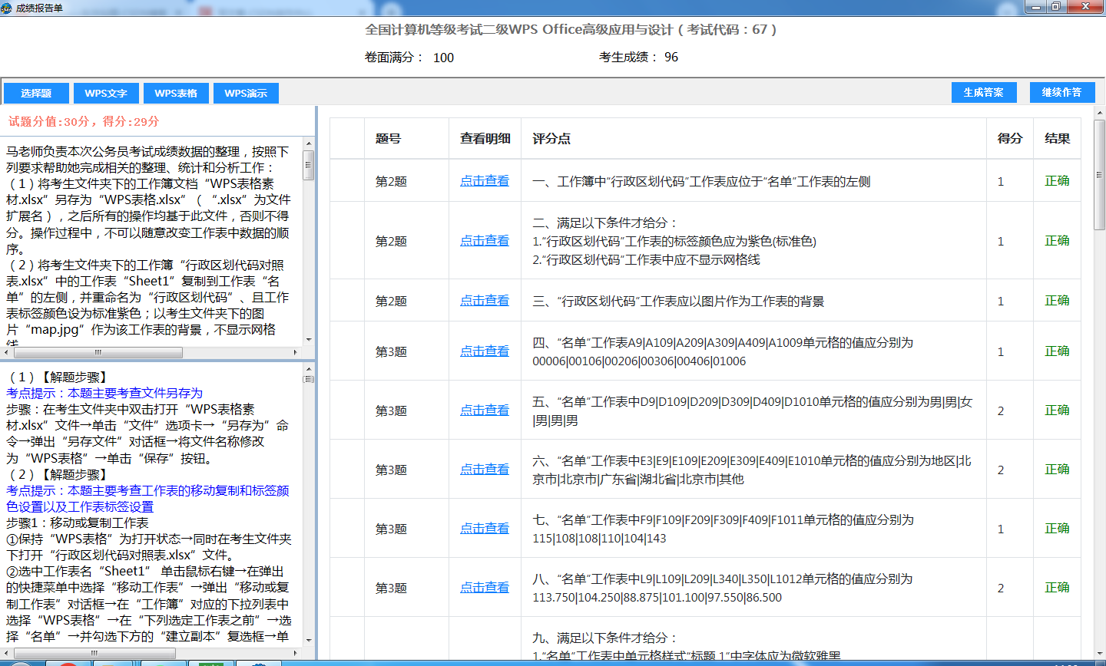Click left arrow of solution panel horizontal scrollbar
The width and height of the screenshot is (1106, 666).
pos(6,653)
